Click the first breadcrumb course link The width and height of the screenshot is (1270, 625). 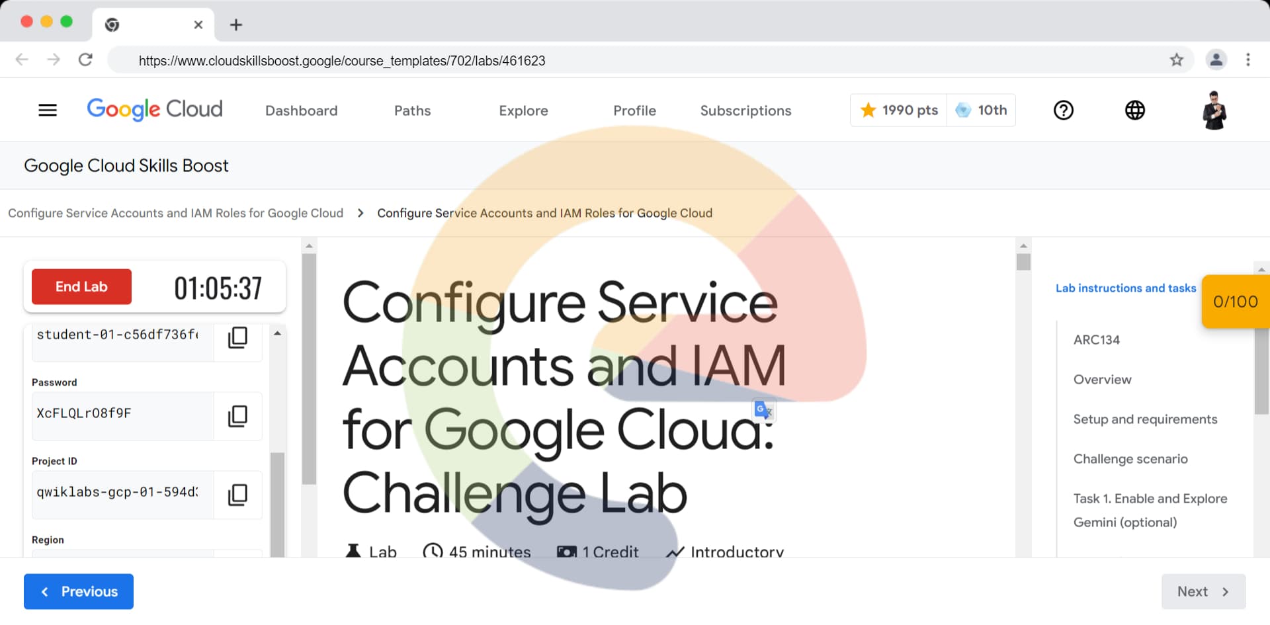point(175,213)
